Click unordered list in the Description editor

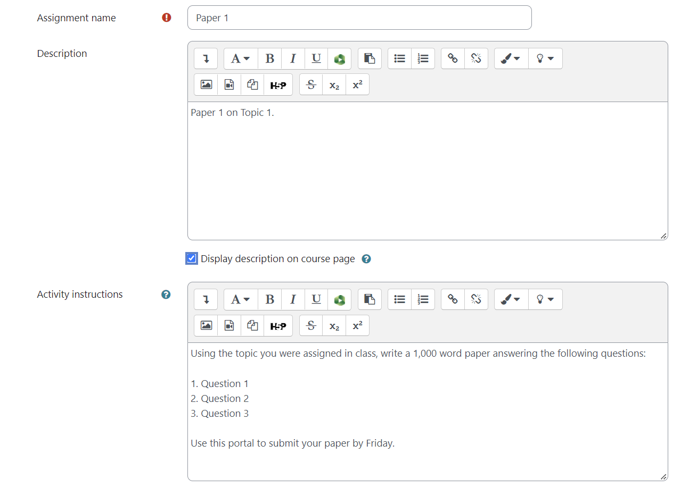tap(400, 59)
